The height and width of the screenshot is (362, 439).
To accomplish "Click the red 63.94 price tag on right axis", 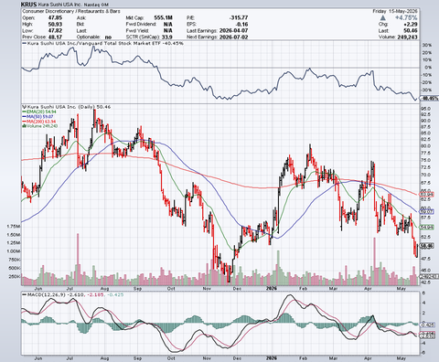I will point(427,195).
